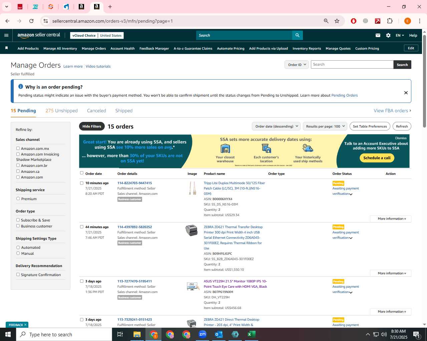Open the mail messages icon

[x=378, y=35]
